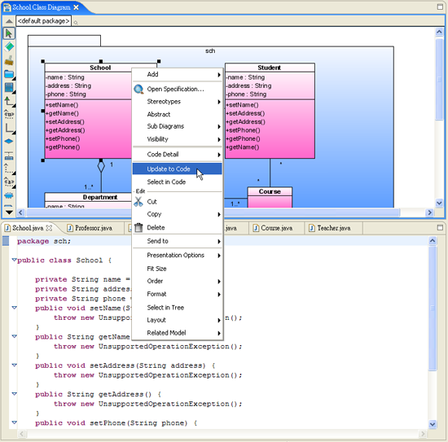Select the blue package folder tool

click(9, 74)
